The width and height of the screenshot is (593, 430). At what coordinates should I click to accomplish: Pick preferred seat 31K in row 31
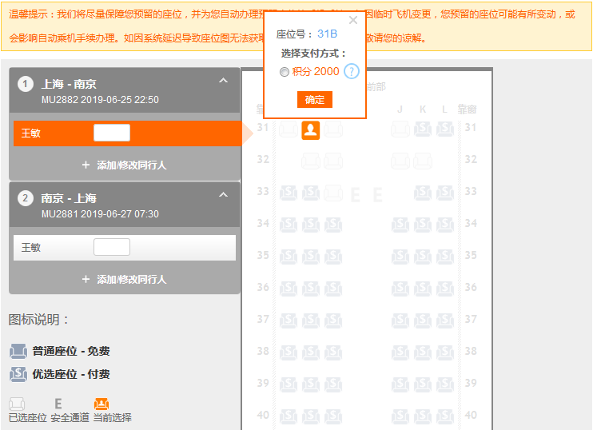coord(423,129)
